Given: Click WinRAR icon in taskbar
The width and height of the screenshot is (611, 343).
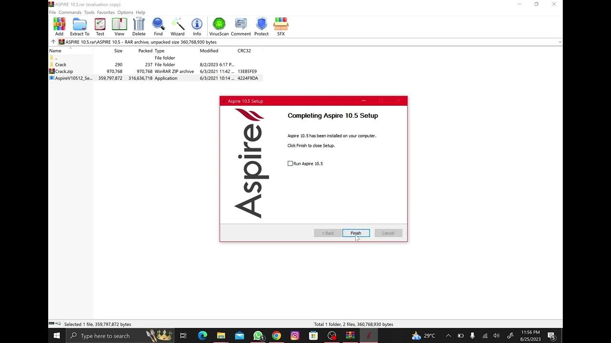Looking at the screenshot, I should click(350, 336).
